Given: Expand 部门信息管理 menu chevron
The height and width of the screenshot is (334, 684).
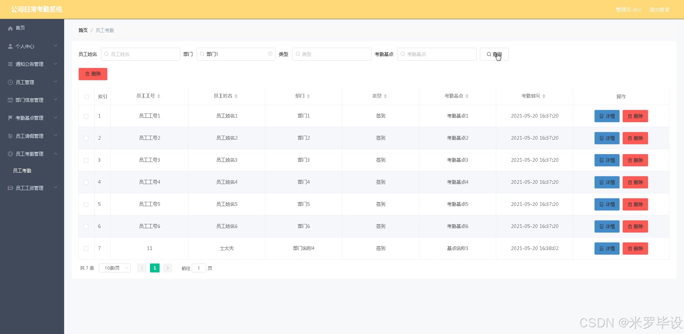Looking at the screenshot, I should click(56, 99).
